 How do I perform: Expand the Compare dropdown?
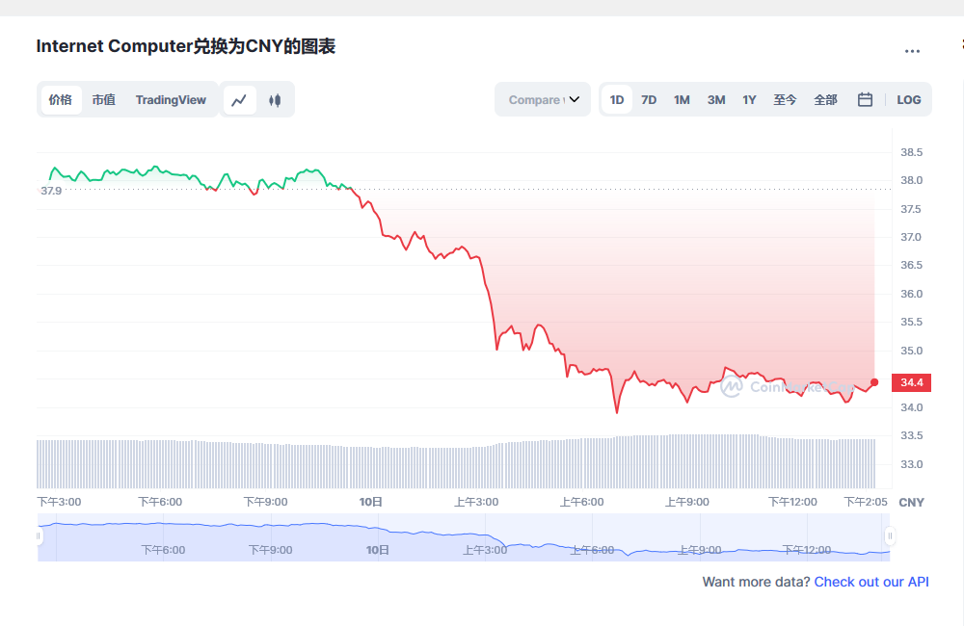543,99
